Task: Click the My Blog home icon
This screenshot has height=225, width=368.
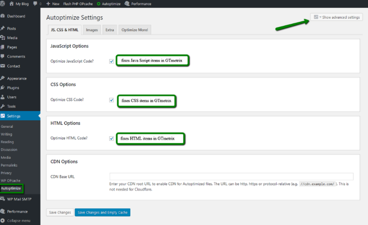Action: pyautogui.click(x=11, y=3)
